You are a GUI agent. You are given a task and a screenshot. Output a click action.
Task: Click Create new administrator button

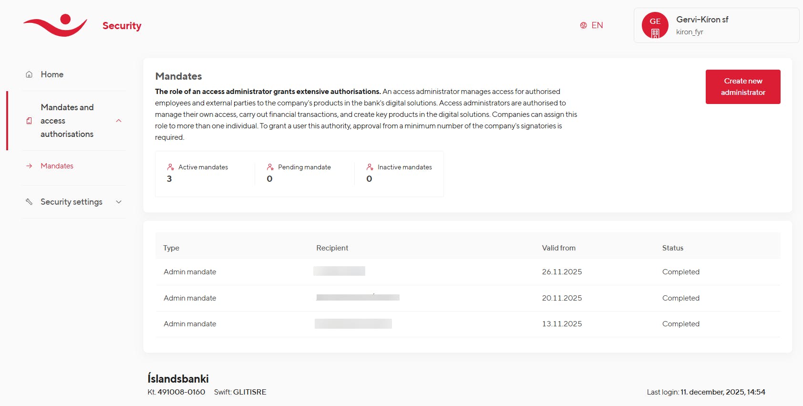(742, 87)
